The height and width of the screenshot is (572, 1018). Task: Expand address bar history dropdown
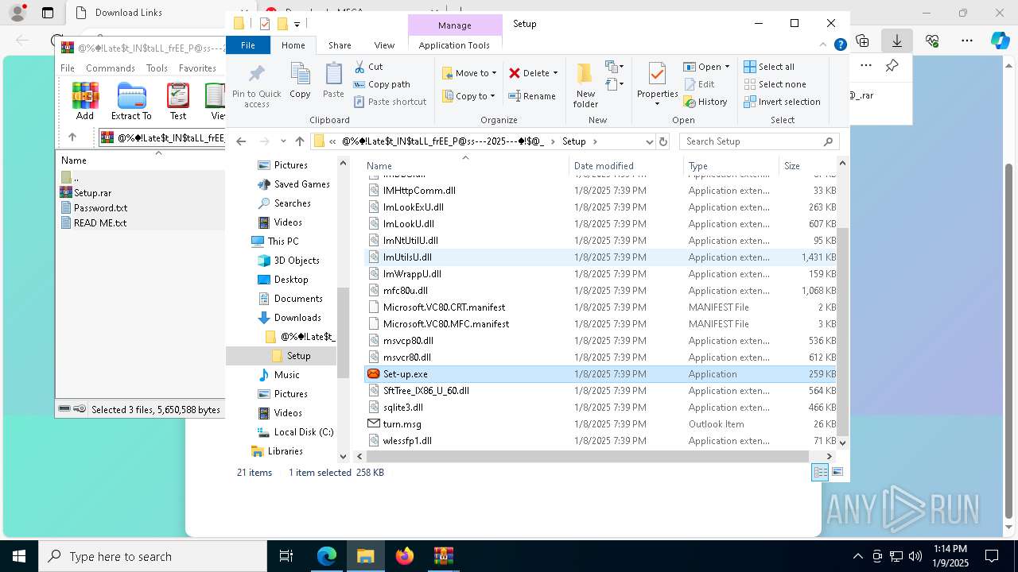pyautogui.click(x=649, y=141)
